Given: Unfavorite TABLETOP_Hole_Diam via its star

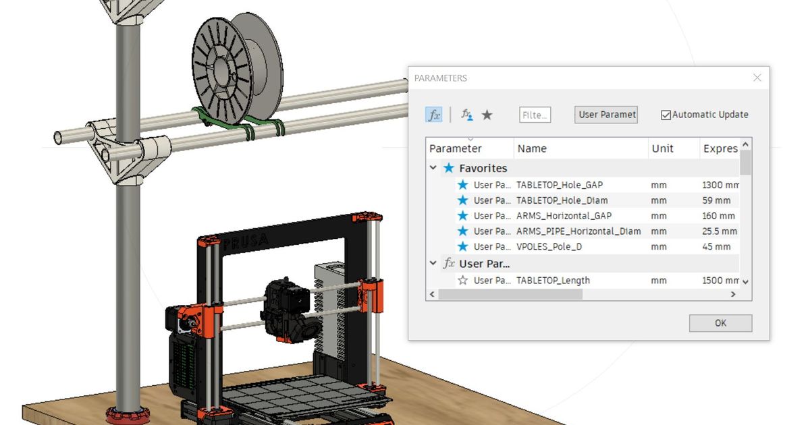Looking at the screenshot, I should (x=462, y=200).
